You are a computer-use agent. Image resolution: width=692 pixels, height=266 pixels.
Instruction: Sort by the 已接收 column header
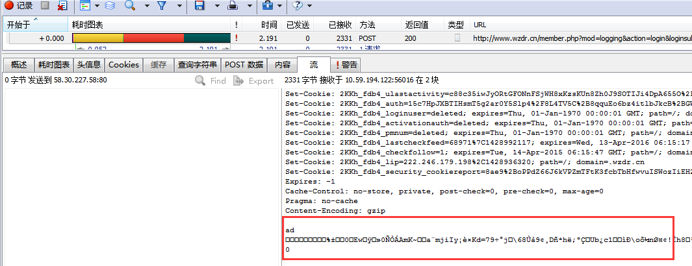(x=334, y=25)
